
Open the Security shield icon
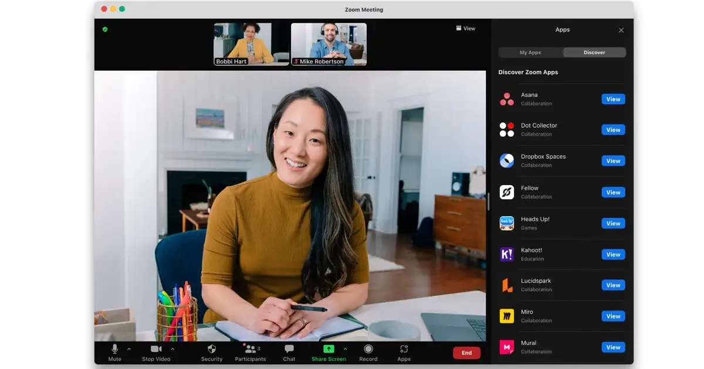click(x=212, y=349)
